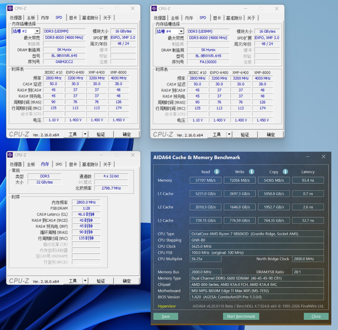This screenshot has height=330, width=338.
Task: Expand the 工具 arrow in bottom-left CPU-Z
Action: coord(85,281)
